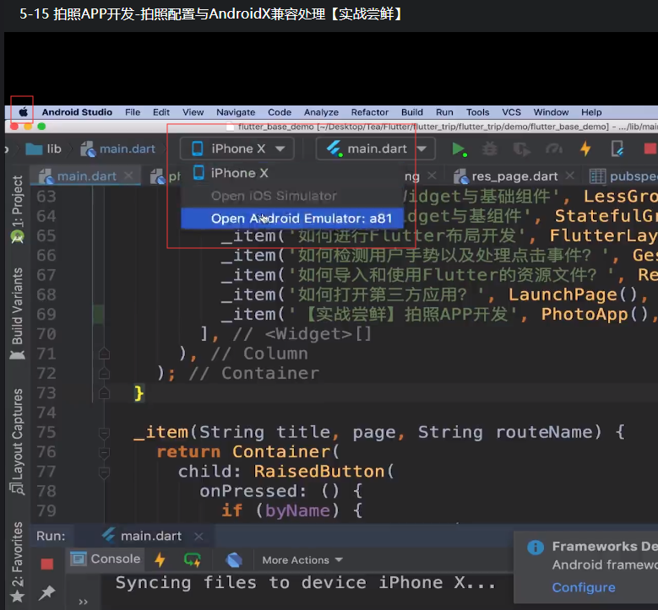658x610 pixels.
Task: Expand the iPhone X device selector dropdown
Action: coord(237,149)
